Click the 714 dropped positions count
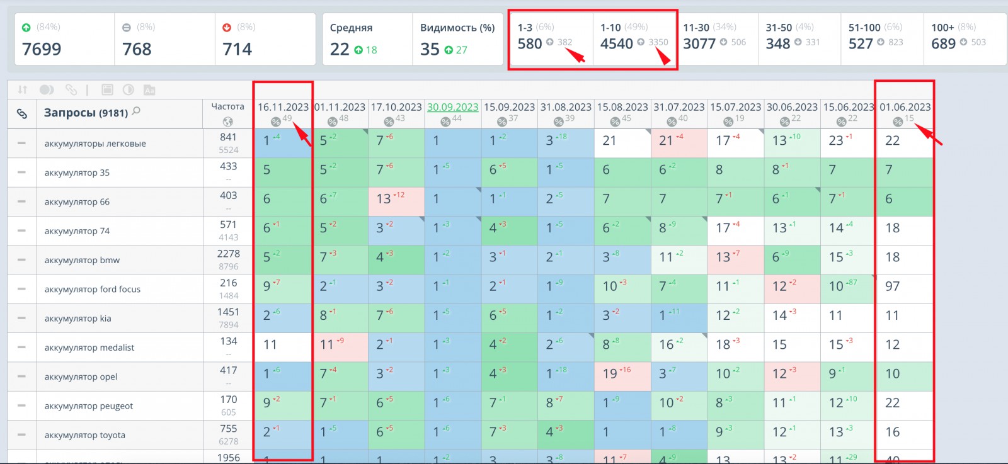Image resolution: width=1008 pixels, height=464 pixels. point(238,49)
